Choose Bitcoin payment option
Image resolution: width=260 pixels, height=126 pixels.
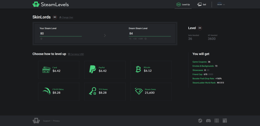tap(151, 70)
